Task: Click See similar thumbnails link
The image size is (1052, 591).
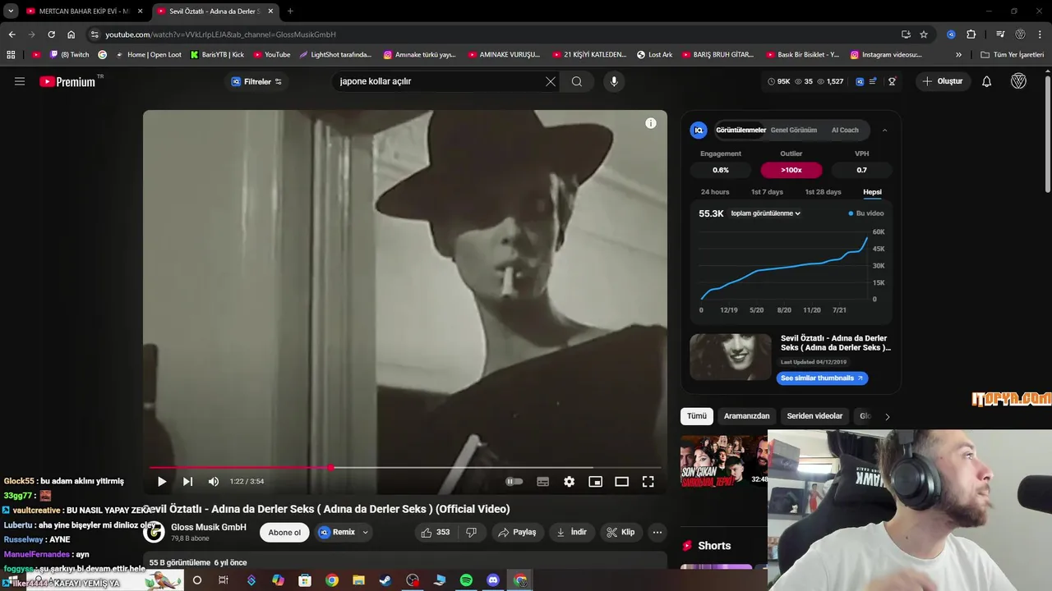Action: tap(822, 378)
